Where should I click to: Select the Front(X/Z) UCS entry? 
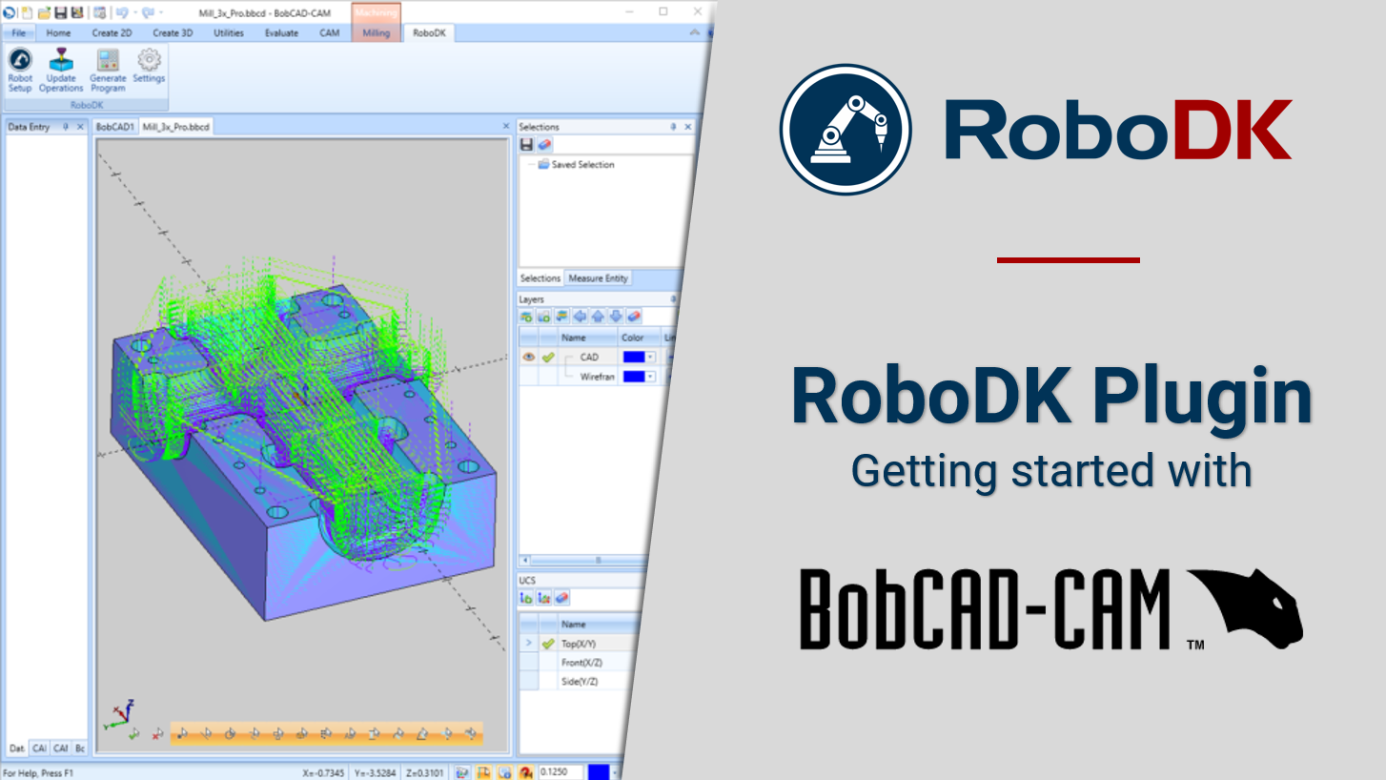click(581, 663)
